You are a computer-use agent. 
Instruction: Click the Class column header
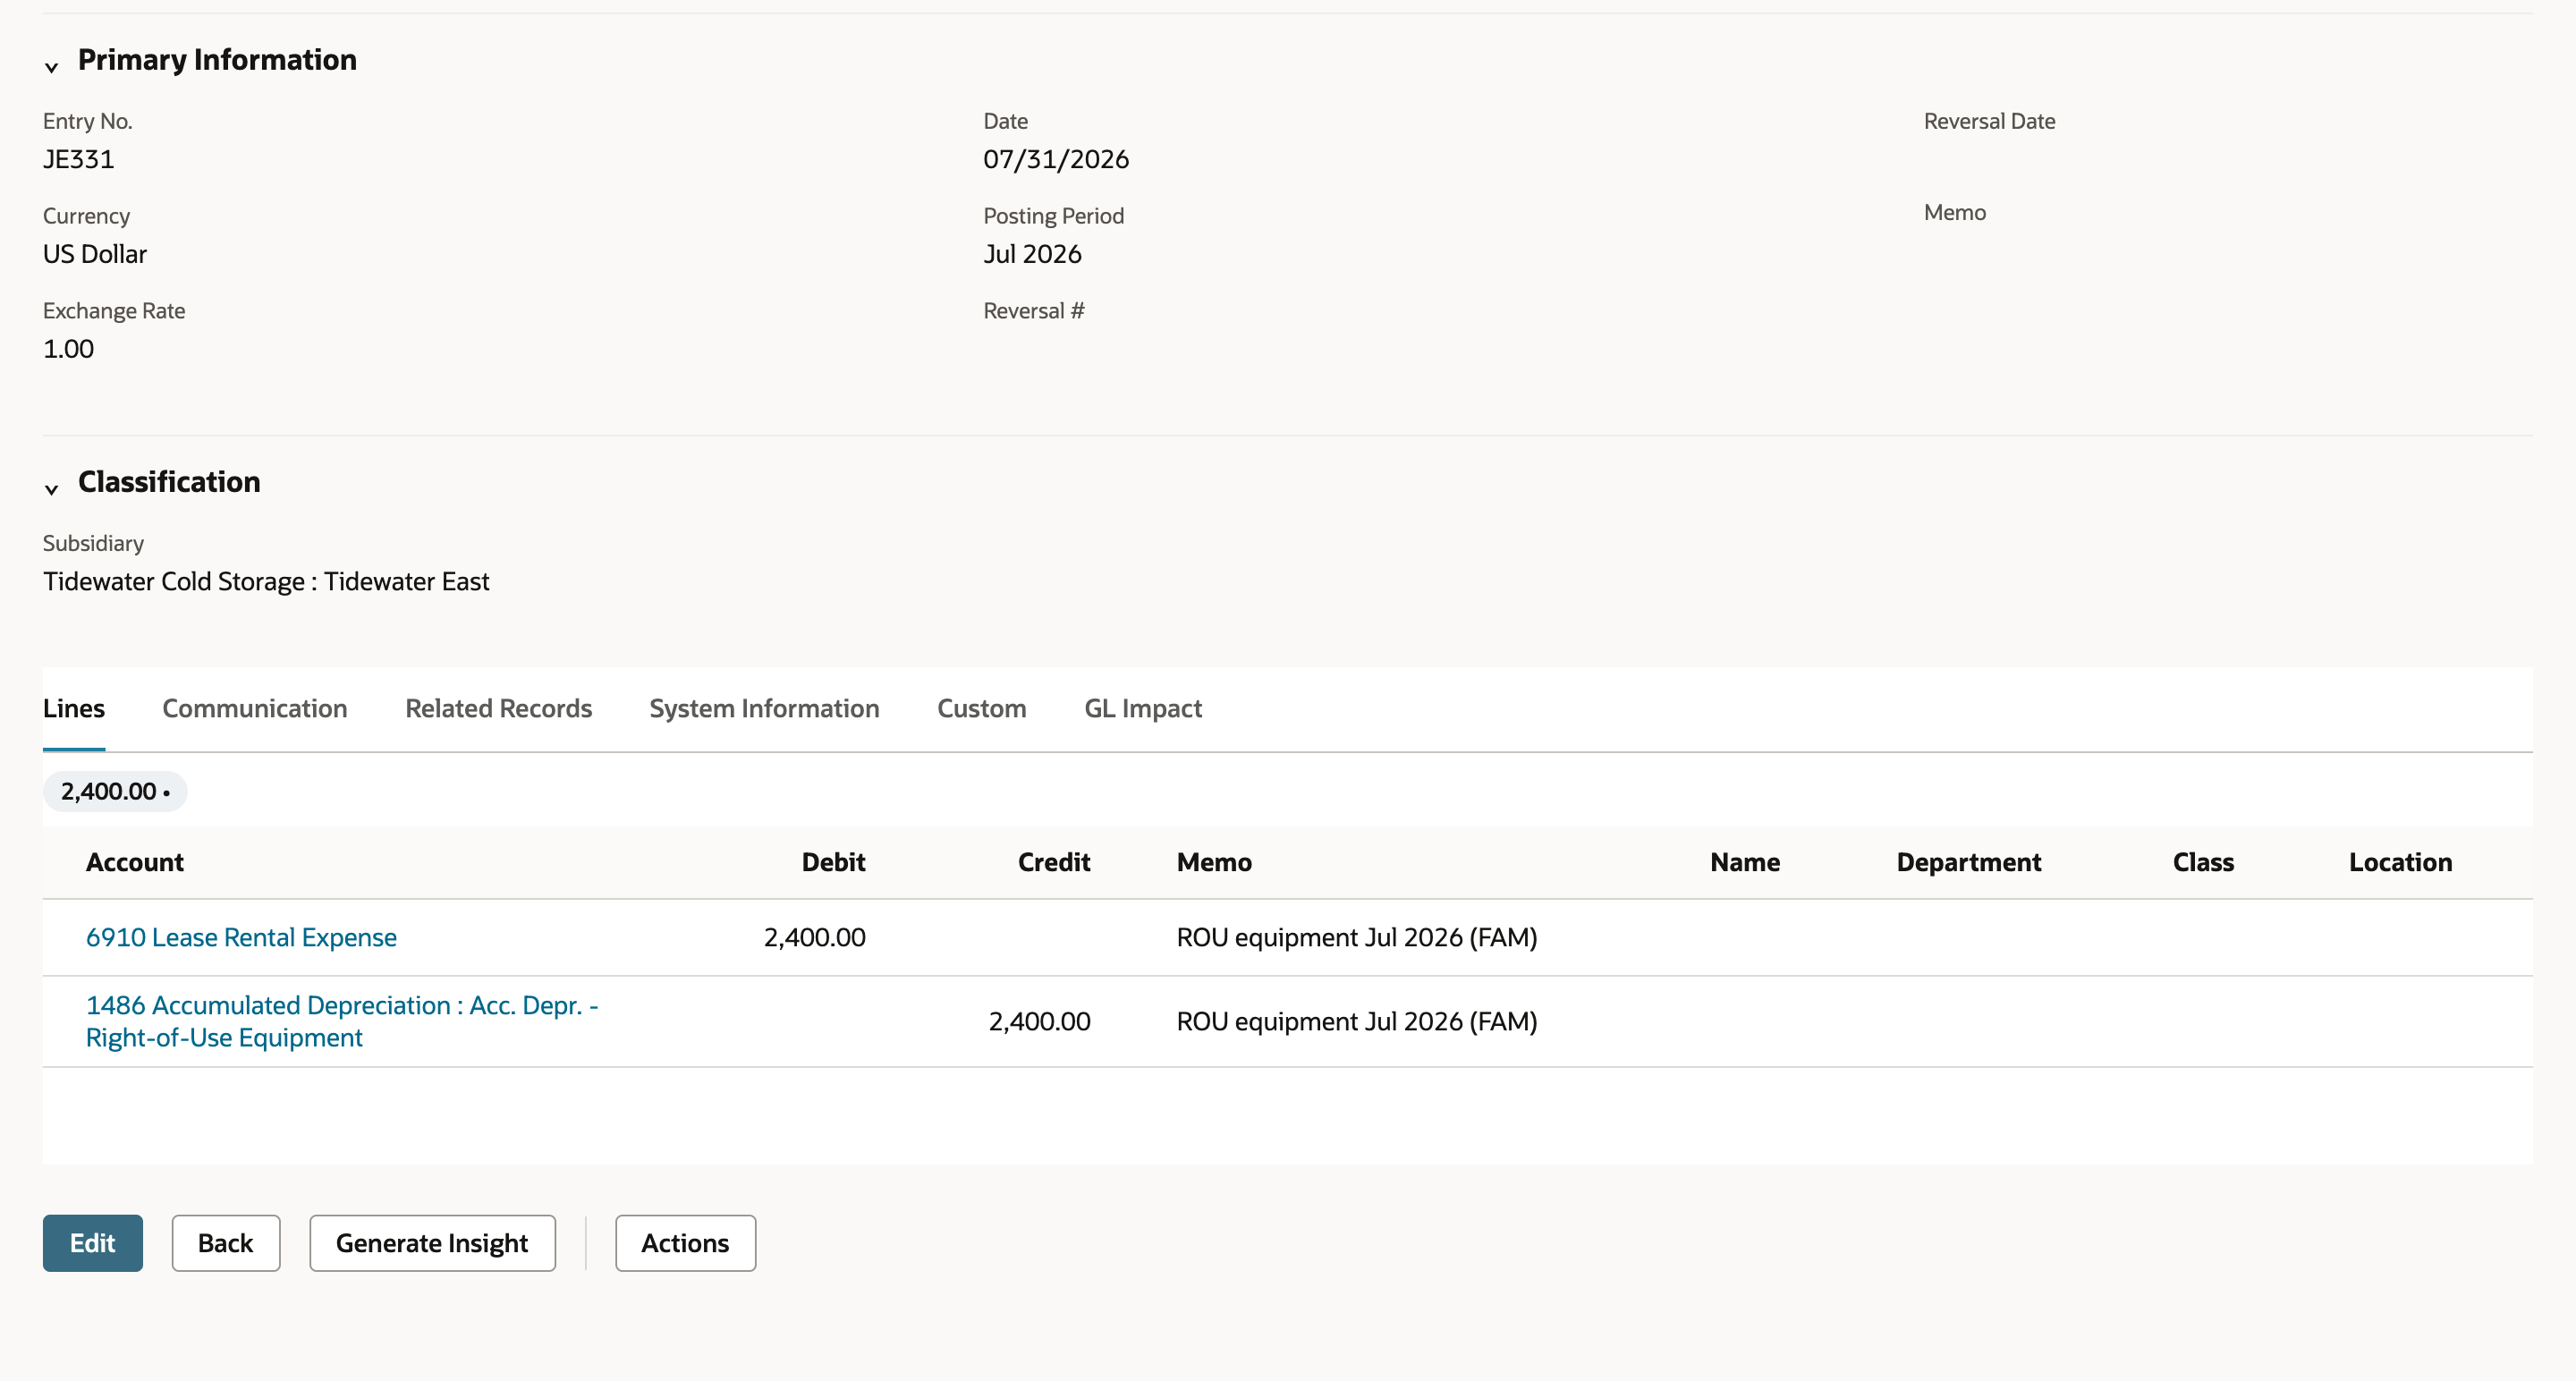coord(2203,862)
